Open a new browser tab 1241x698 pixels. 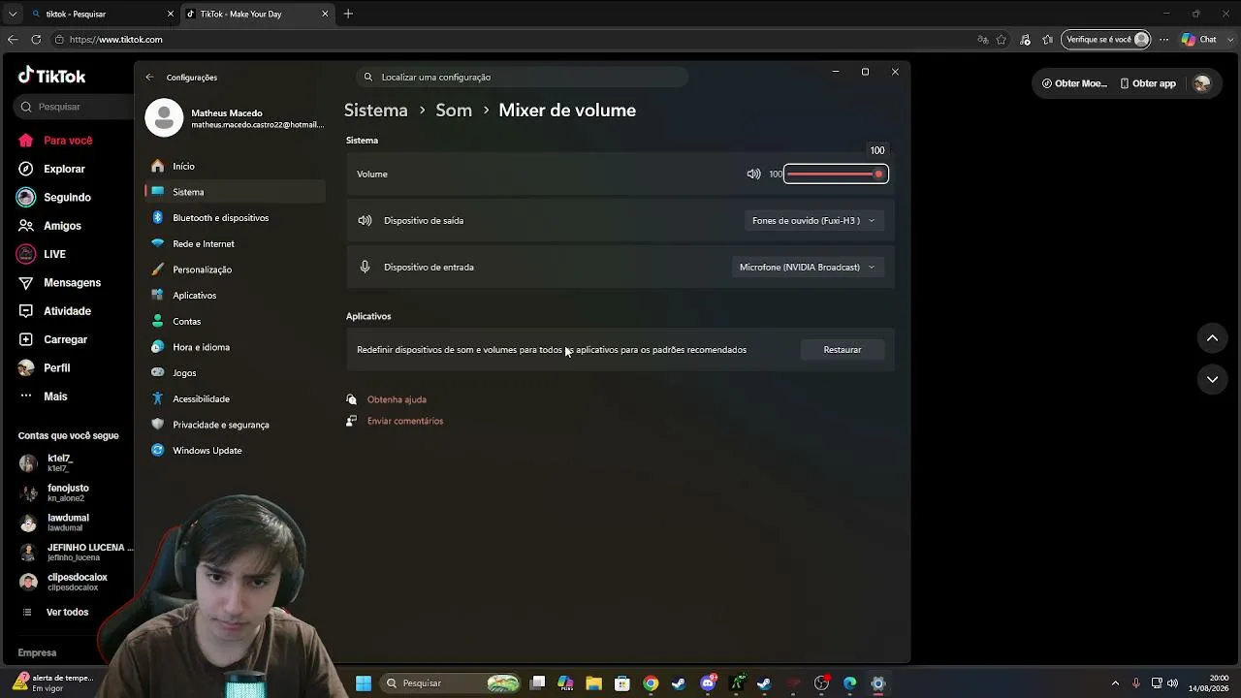point(348,14)
